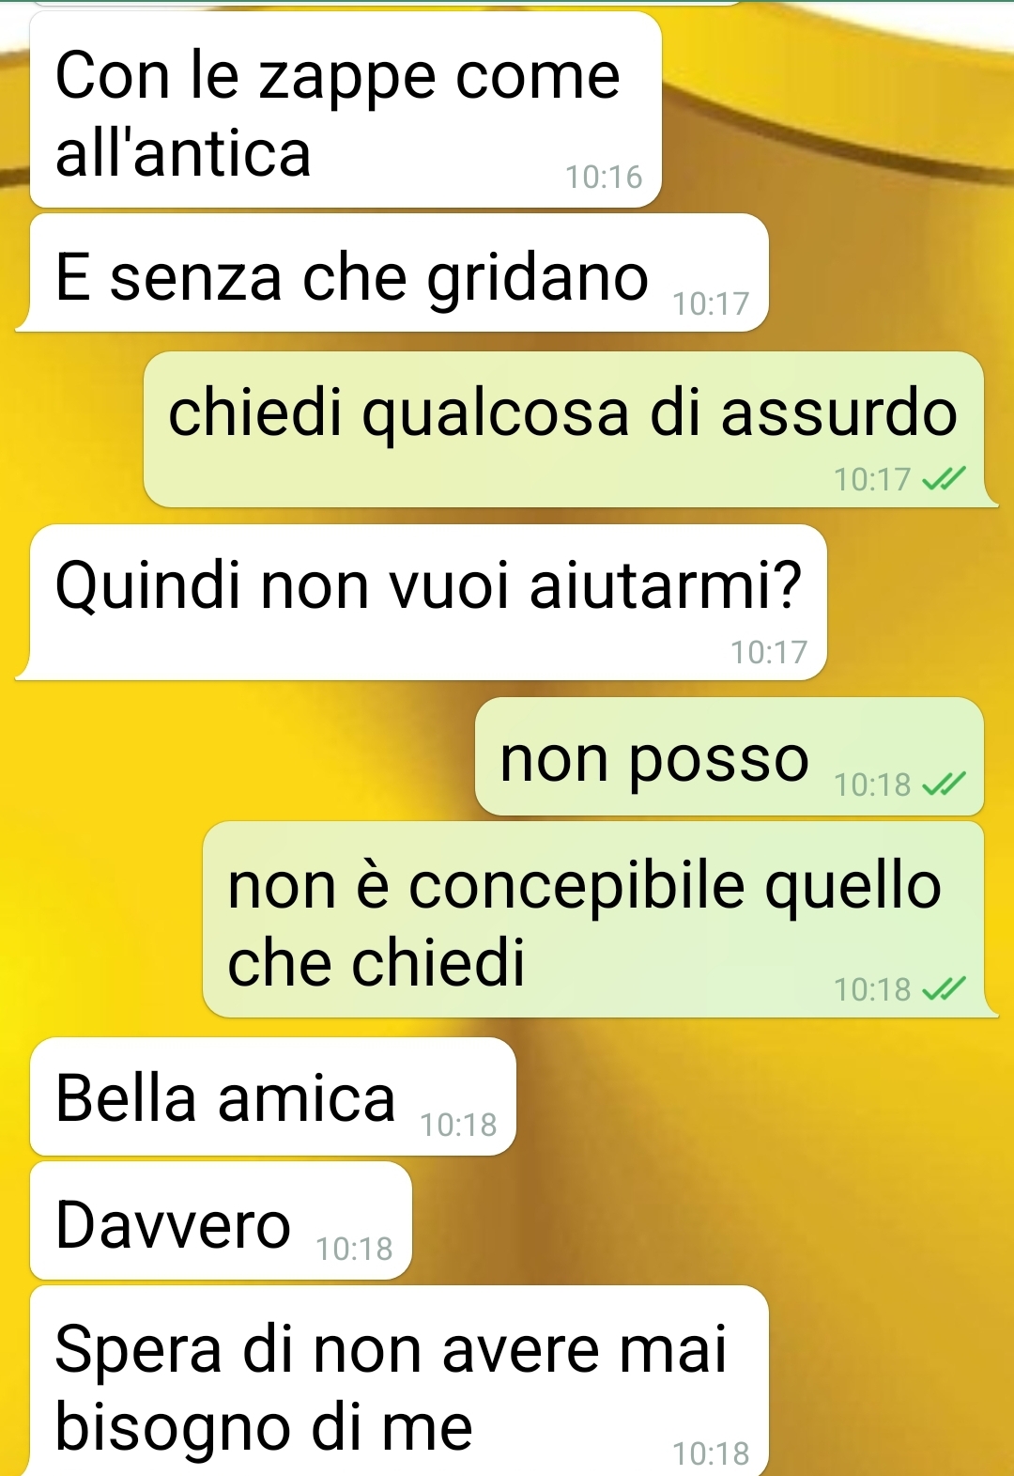The image size is (1014, 1476).
Task: Click the 10:18 timestamp next to 'non posso'
Action: pyautogui.click(x=872, y=784)
